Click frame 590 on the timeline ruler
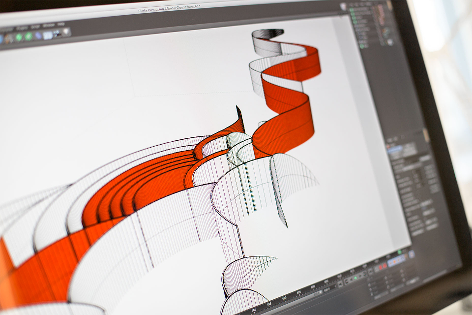Image resolution: width=472 pixels, height=315 pixels. point(284,298)
